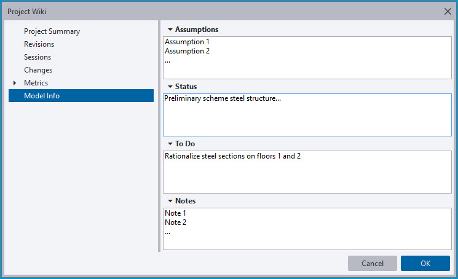Viewport: 458px width, 279px height.
Task: Open the Changes page
Action: 38,70
